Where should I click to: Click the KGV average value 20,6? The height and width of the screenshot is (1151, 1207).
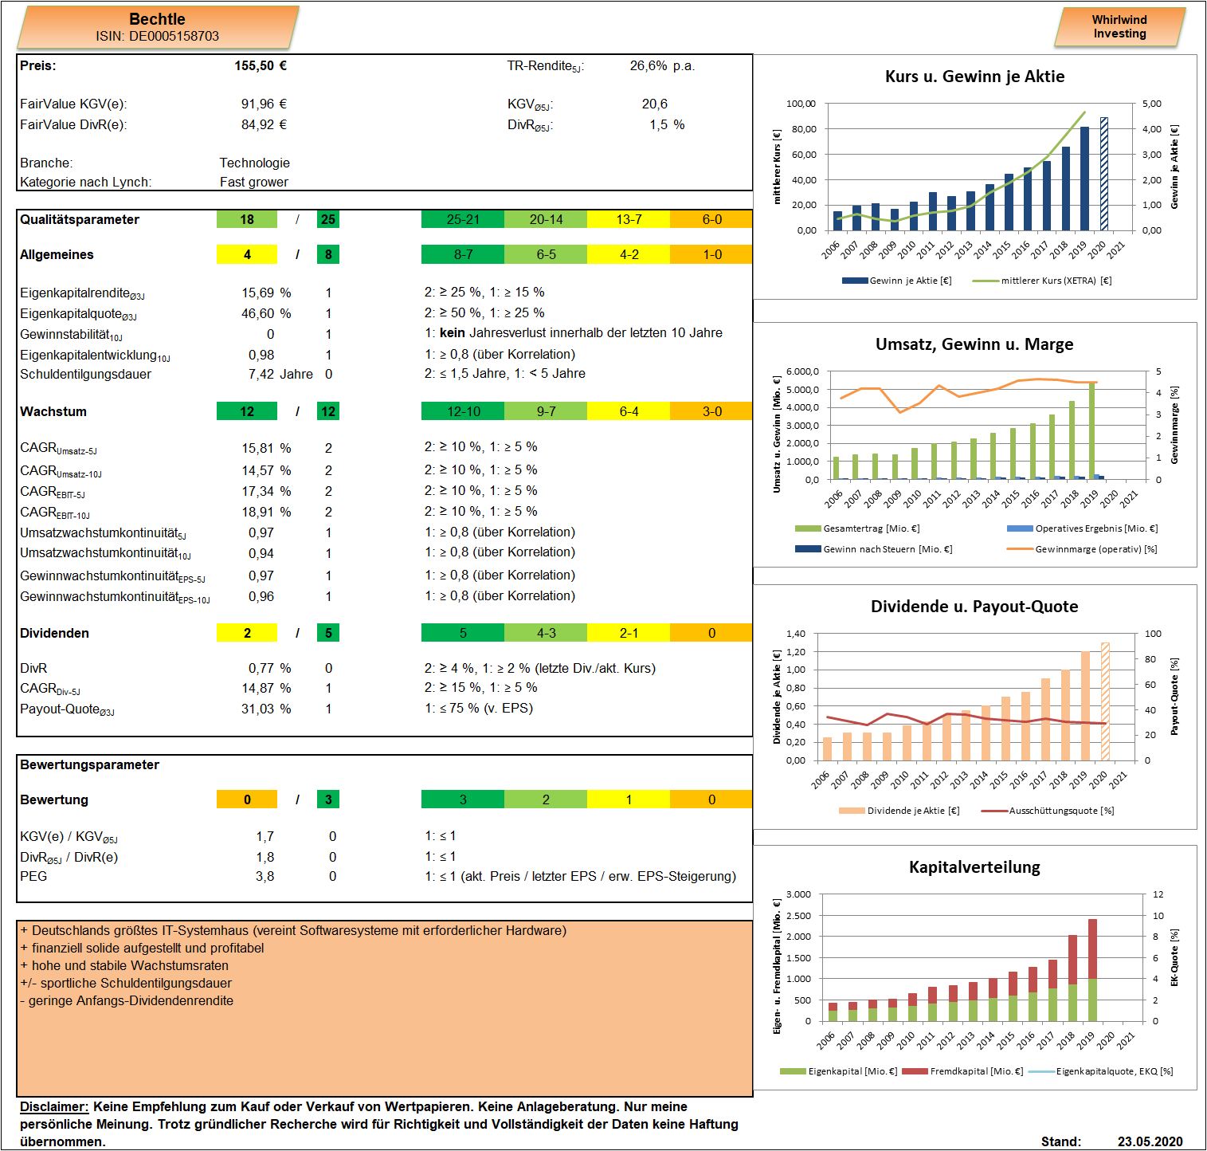[655, 104]
